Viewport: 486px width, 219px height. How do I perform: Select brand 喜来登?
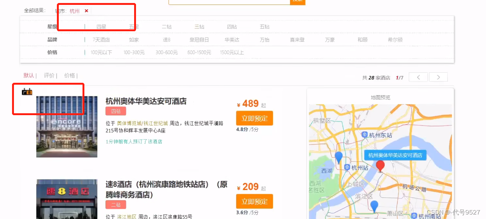pyautogui.click(x=297, y=40)
